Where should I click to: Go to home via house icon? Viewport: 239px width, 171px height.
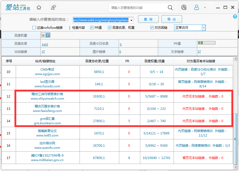click(x=39, y=7)
